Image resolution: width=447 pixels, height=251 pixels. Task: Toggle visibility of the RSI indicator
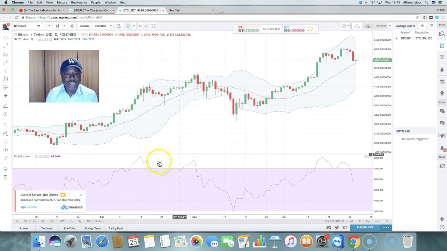tap(36, 156)
